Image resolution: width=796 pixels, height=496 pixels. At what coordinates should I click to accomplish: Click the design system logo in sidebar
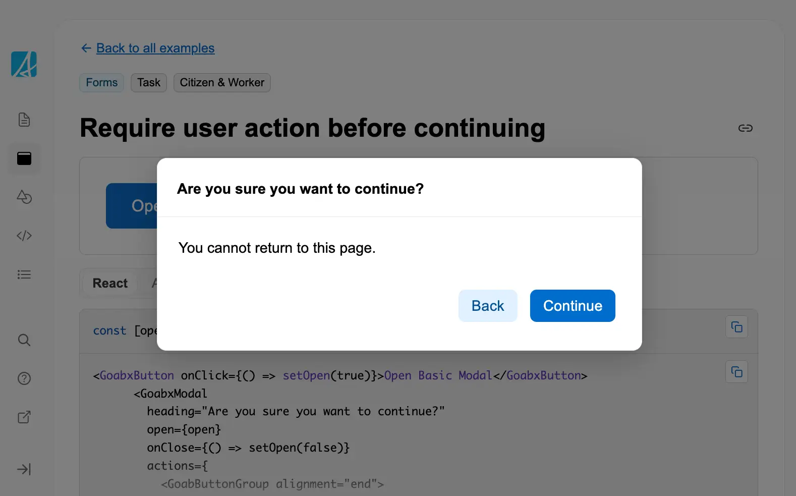24,65
